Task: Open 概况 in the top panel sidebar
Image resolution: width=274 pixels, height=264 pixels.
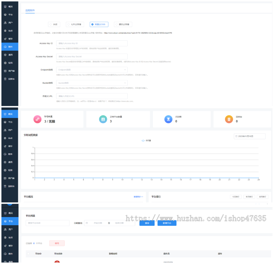Action: [x=10, y=7]
